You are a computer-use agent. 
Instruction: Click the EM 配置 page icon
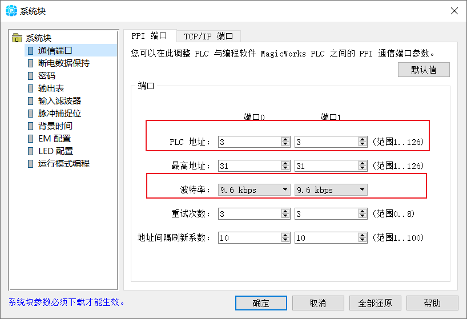[x=30, y=138]
